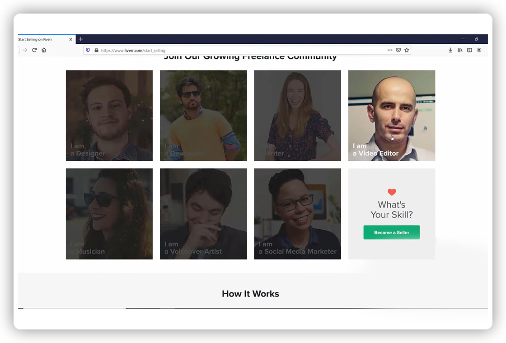Open the I am a Voiceover Artist card
Viewport: 506px width, 343px height.
tap(203, 214)
